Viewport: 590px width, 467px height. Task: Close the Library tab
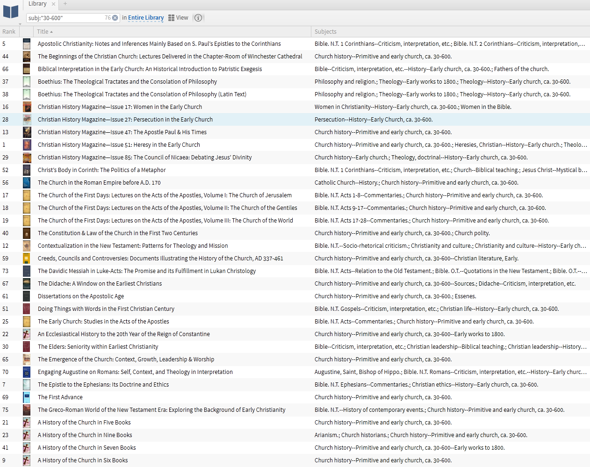[x=53, y=4]
